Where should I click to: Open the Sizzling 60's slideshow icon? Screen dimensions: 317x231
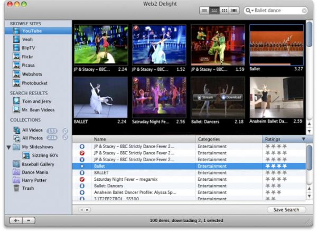tap(26, 155)
